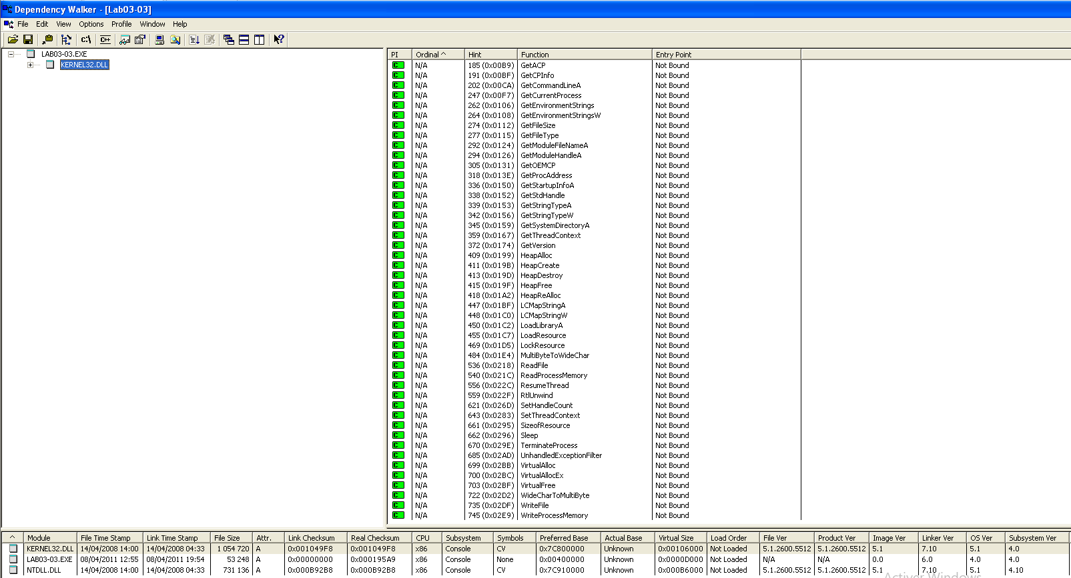1071x578 pixels.
Task: Click the Context Help arrow-question icon
Action: click(279, 40)
